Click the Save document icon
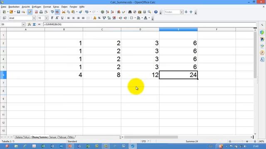 [18, 12]
